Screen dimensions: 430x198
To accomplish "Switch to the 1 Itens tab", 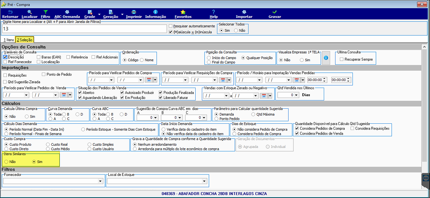I will tap(8, 40).
